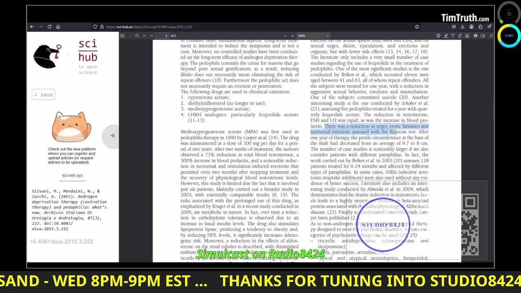Select the PDF highlight tool
This screenshot has height=293, width=521.
click(x=446, y=36)
